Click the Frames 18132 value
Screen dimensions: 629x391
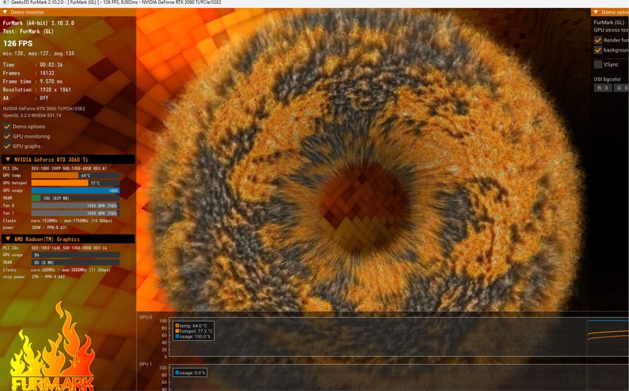tap(47, 73)
